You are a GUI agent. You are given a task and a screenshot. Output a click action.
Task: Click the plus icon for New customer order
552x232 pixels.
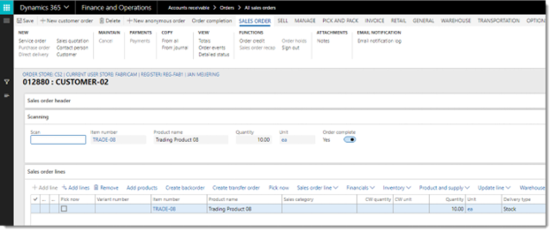click(43, 21)
